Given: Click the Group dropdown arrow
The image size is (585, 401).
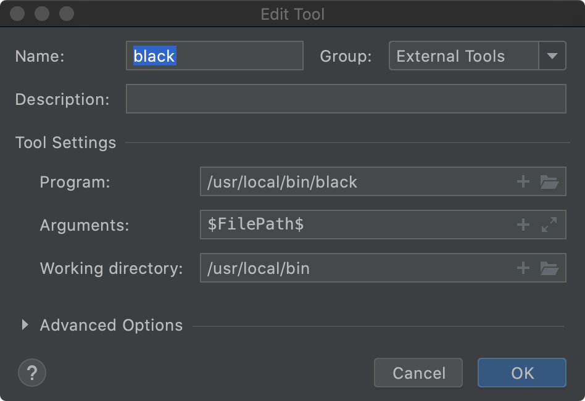Looking at the screenshot, I should pos(552,56).
